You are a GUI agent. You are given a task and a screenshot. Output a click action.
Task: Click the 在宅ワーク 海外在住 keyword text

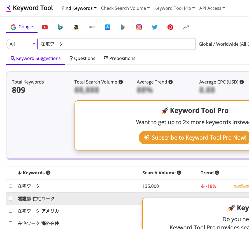tap(38, 223)
